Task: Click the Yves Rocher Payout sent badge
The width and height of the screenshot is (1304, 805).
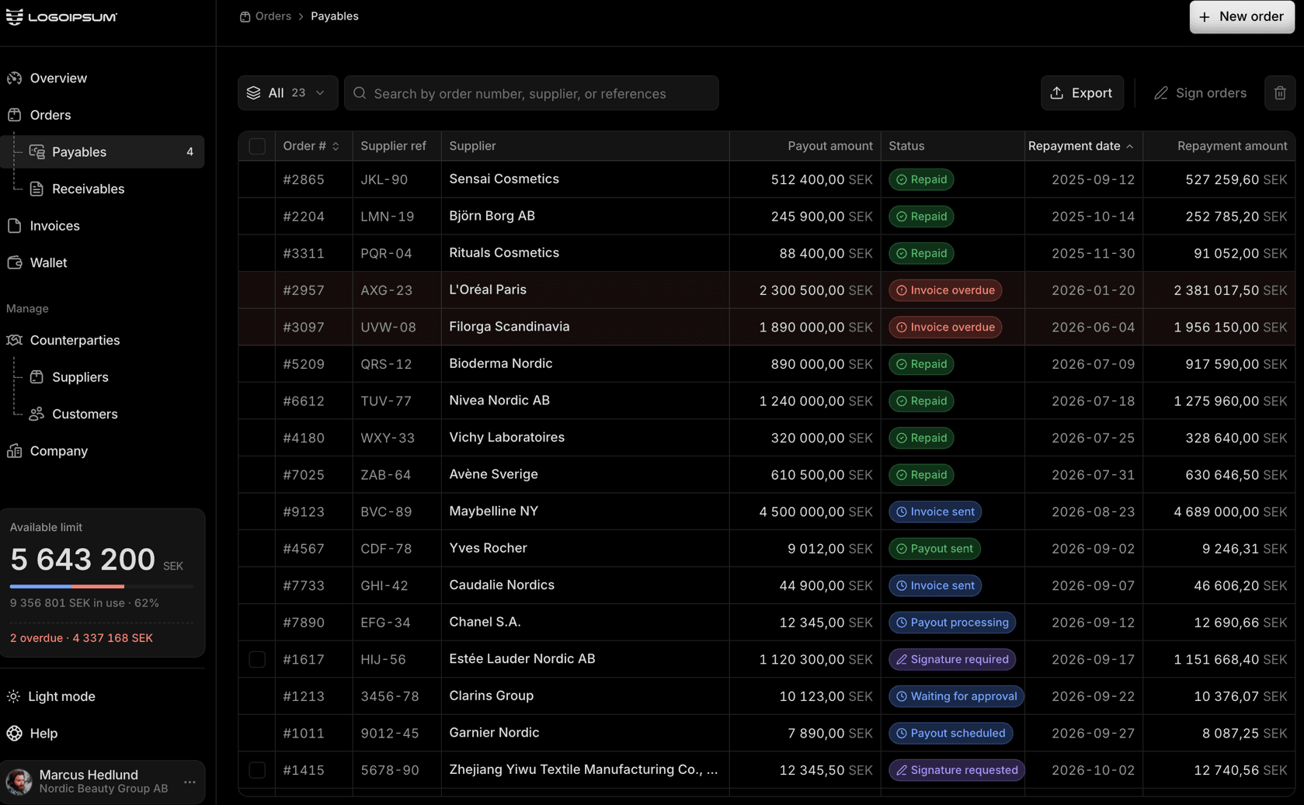Action: [934, 549]
